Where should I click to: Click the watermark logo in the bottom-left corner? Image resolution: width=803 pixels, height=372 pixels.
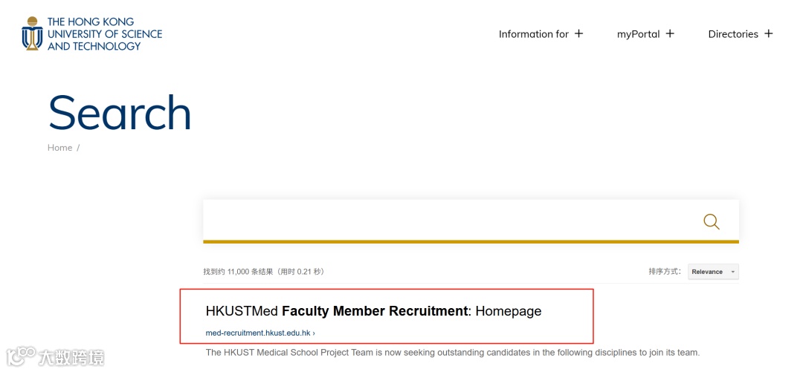coord(56,356)
